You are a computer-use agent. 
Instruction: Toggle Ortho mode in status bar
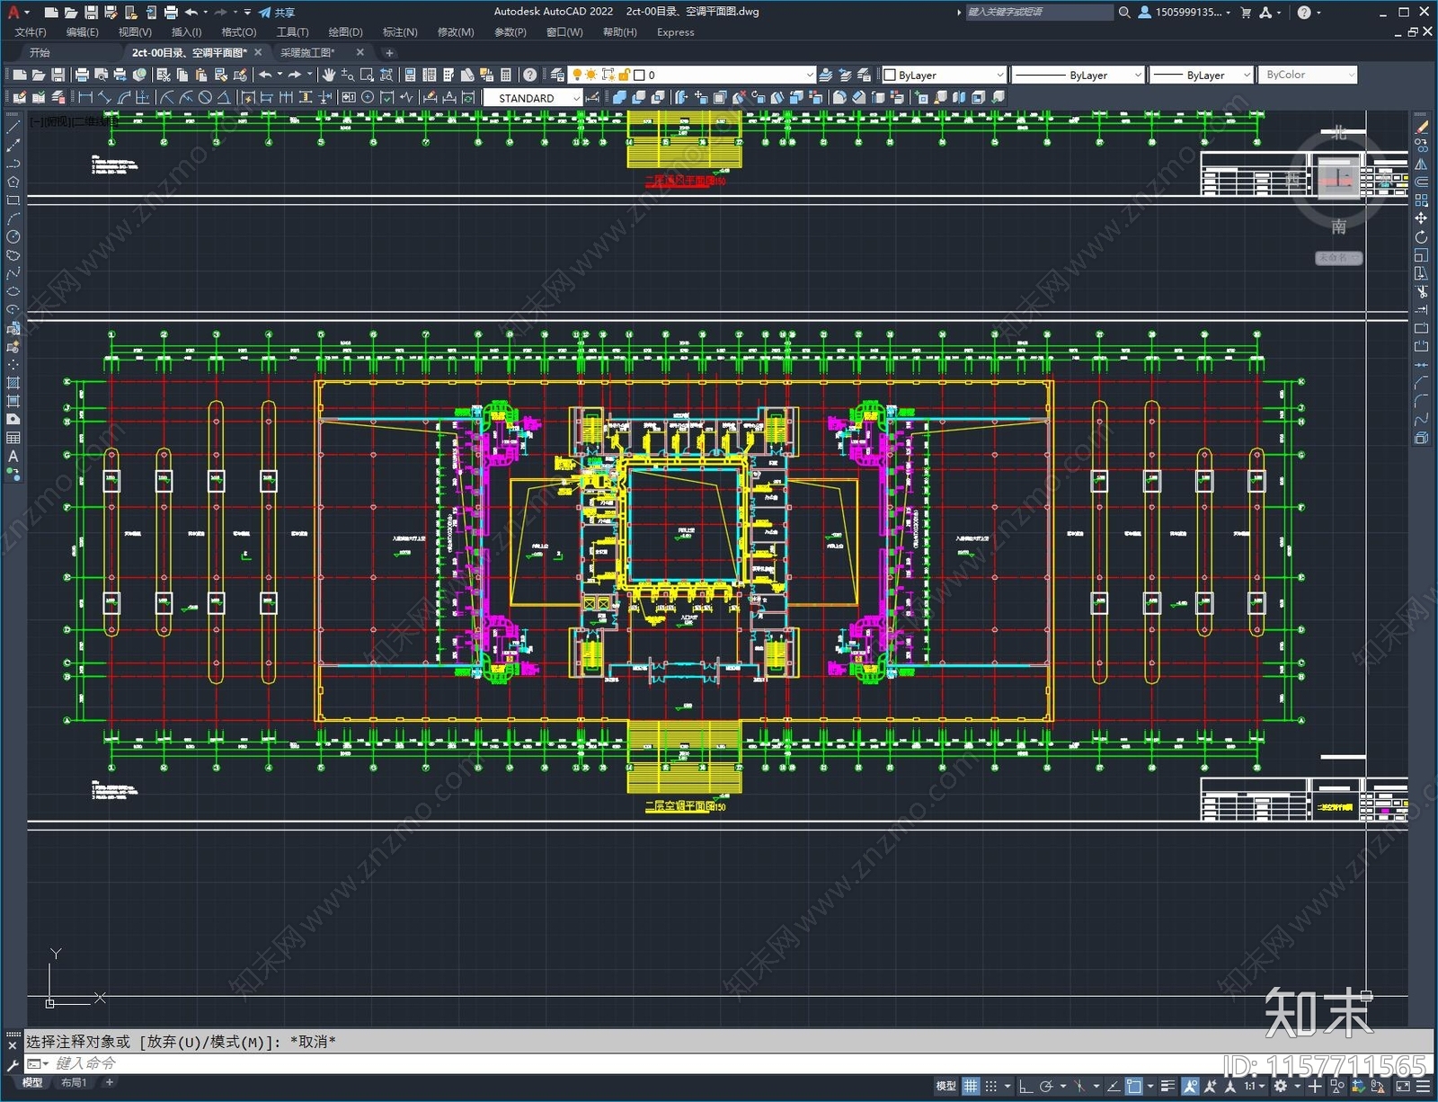[x=1025, y=1086]
